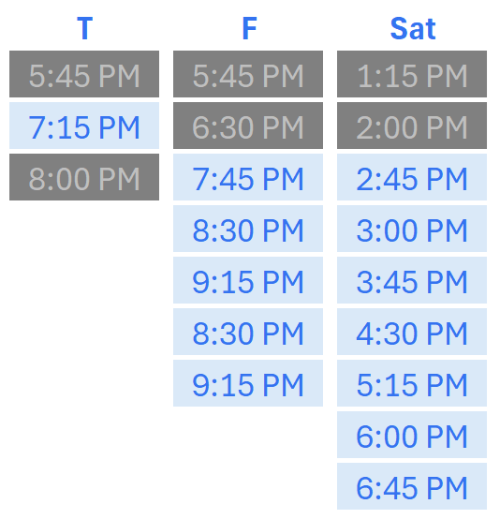The width and height of the screenshot is (500, 519).
Task: Select Saturday 4:30 PM time slot
Action: tap(412, 332)
